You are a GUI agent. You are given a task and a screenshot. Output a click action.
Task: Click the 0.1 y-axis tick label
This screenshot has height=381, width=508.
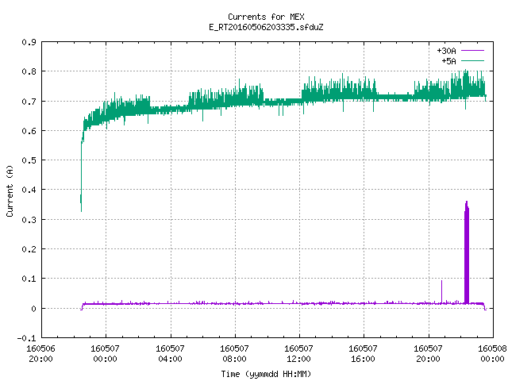pyautogui.click(x=29, y=279)
